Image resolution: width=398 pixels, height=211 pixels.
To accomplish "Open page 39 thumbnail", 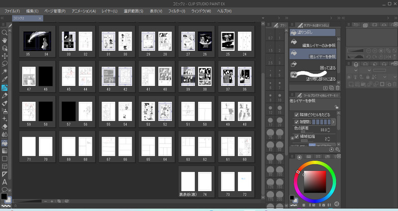I will [x=188, y=76].
